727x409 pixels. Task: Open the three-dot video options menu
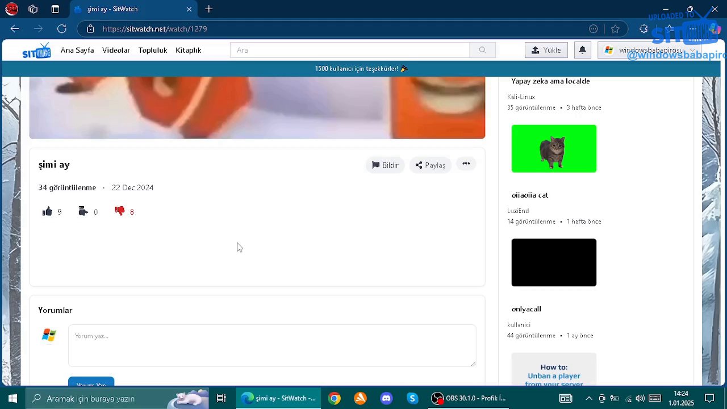(x=466, y=164)
